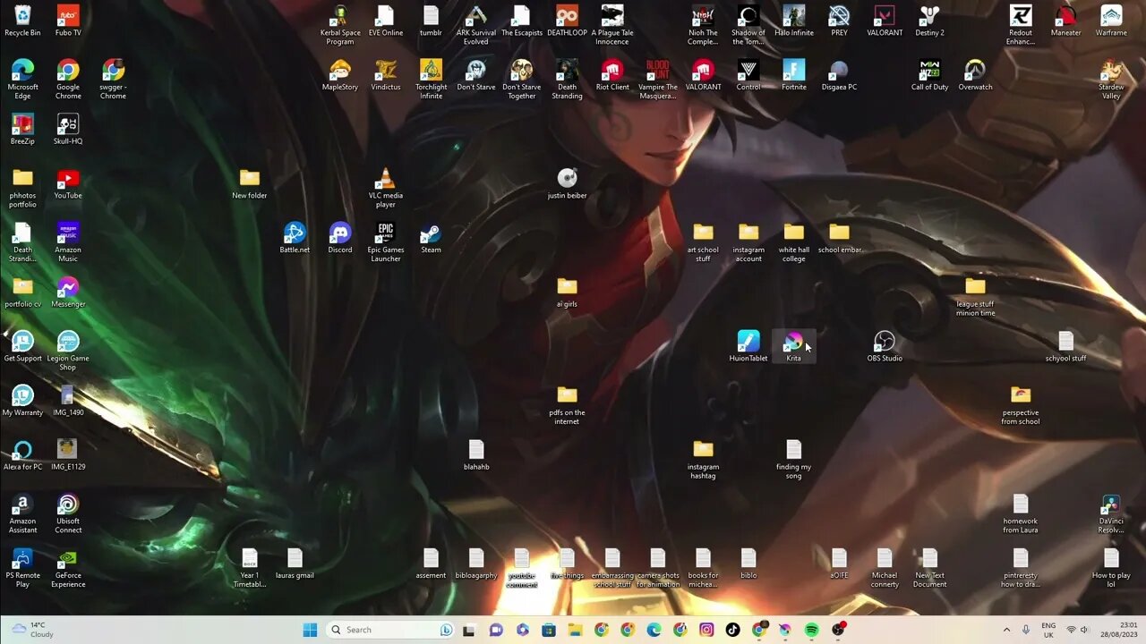
Task: Click the Battle.net desktop icon
Action: coord(295,238)
